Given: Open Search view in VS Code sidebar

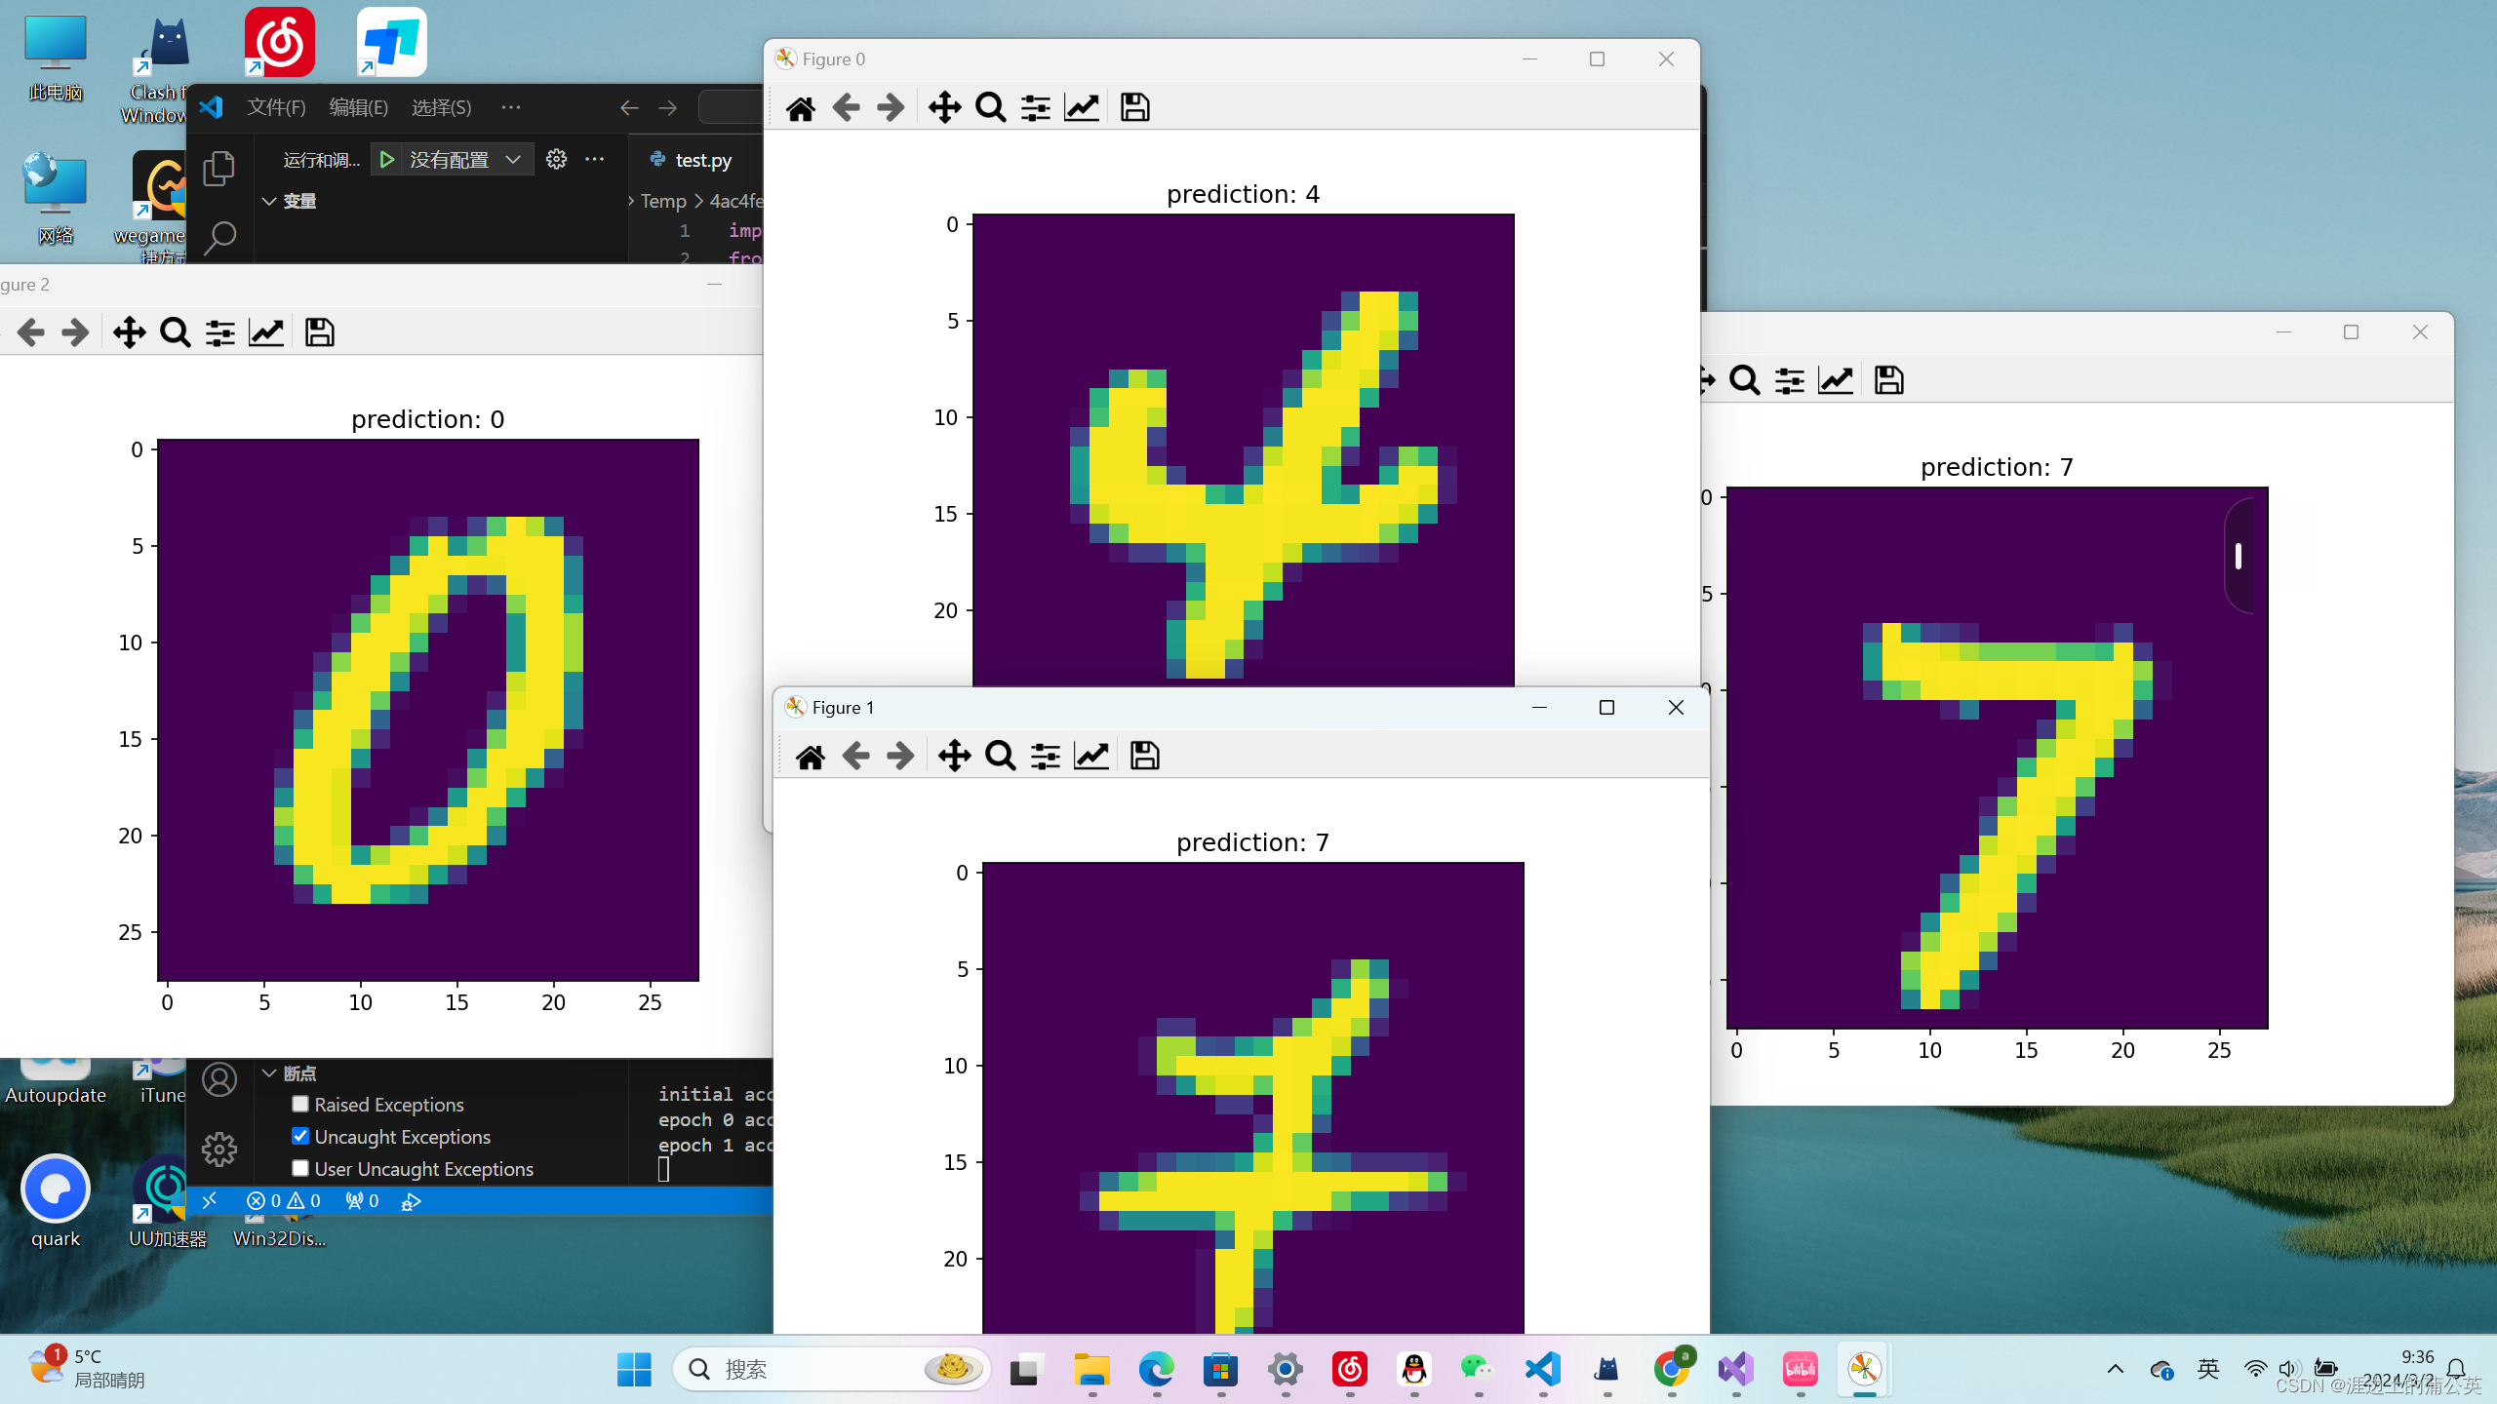Looking at the screenshot, I should 218,236.
